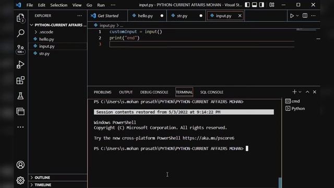
Task: Toggle primary side bar visibility
Action: [x=247, y=5]
